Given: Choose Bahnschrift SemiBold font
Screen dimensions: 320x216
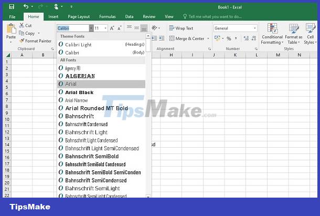Looking at the screenshot, I should tap(101, 156).
